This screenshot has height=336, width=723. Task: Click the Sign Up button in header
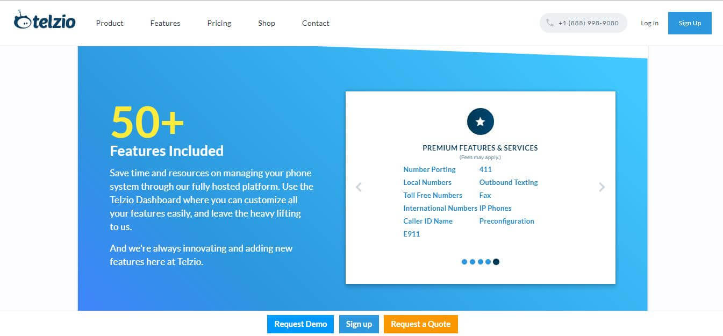pyautogui.click(x=690, y=23)
